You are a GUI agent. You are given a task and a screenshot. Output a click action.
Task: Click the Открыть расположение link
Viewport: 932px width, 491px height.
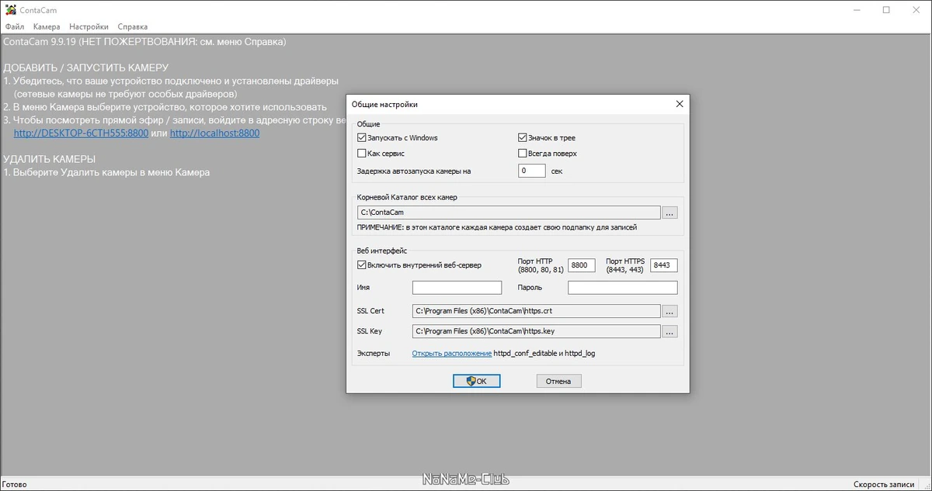click(452, 354)
